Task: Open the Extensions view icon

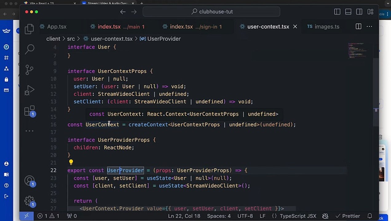Action: [30, 111]
